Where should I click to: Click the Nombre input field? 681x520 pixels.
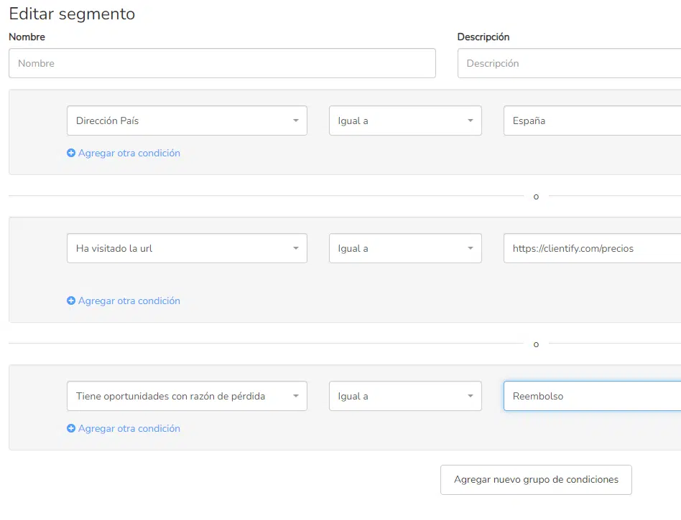coord(222,63)
